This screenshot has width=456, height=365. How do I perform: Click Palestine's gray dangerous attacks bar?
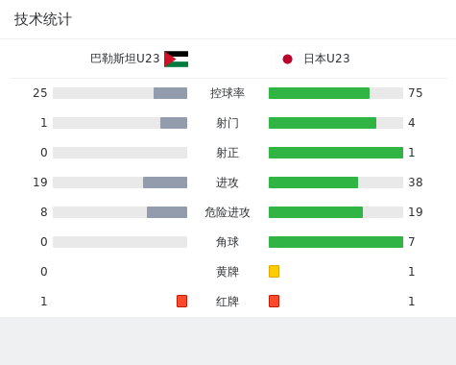pos(167,212)
